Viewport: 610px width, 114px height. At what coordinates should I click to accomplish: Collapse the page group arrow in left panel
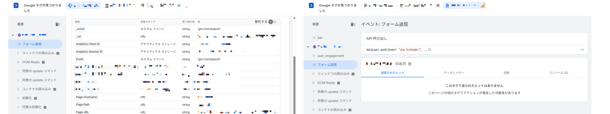coord(13,35)
